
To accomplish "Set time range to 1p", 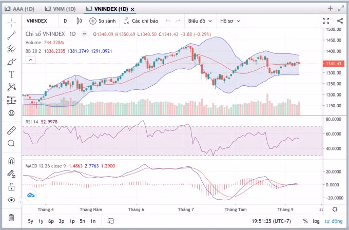I will [72, 221].
